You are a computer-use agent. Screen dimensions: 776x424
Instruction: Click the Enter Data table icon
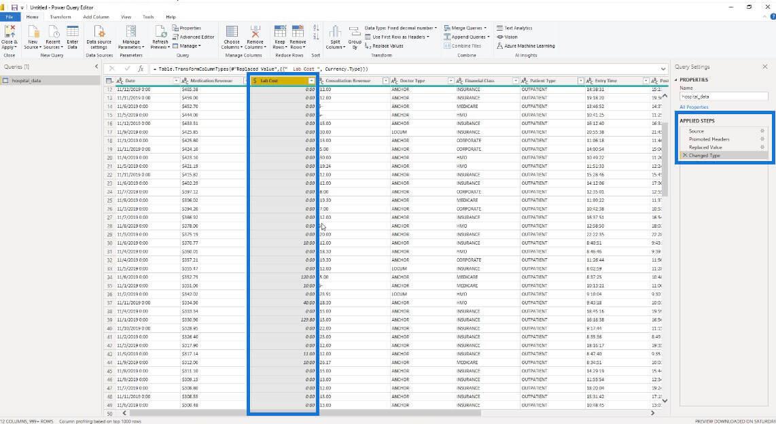coord(72,31)
